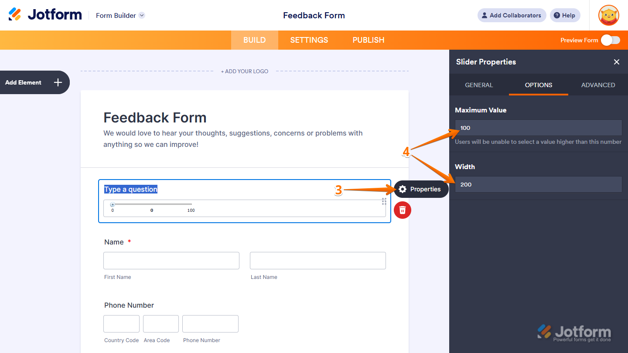
Task: Expand the Form Builder dropdown
Action: pos(141,15)
